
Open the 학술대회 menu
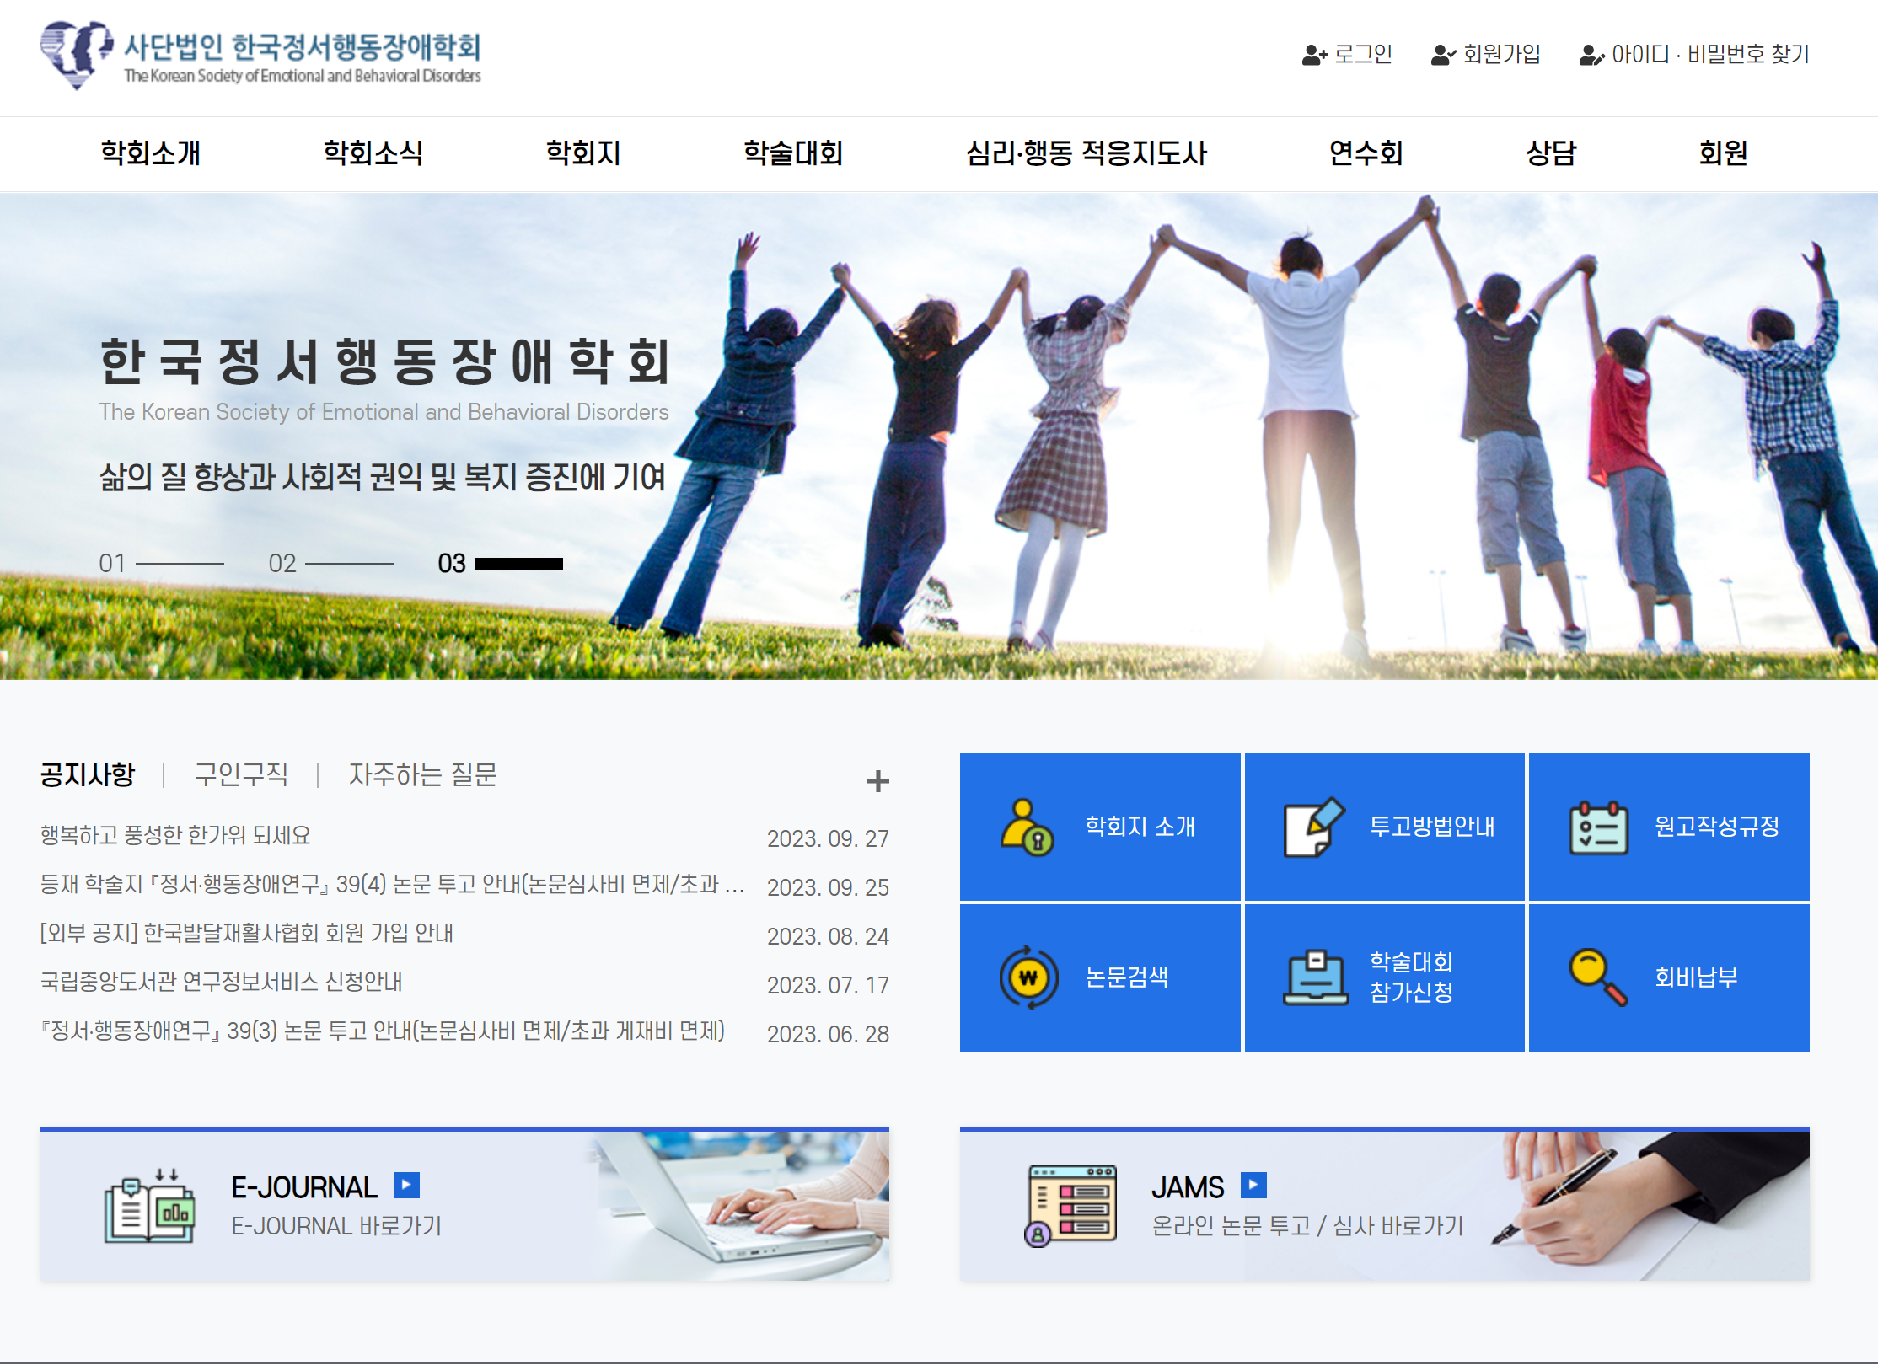pyautogui.click(x=793, y=153)
